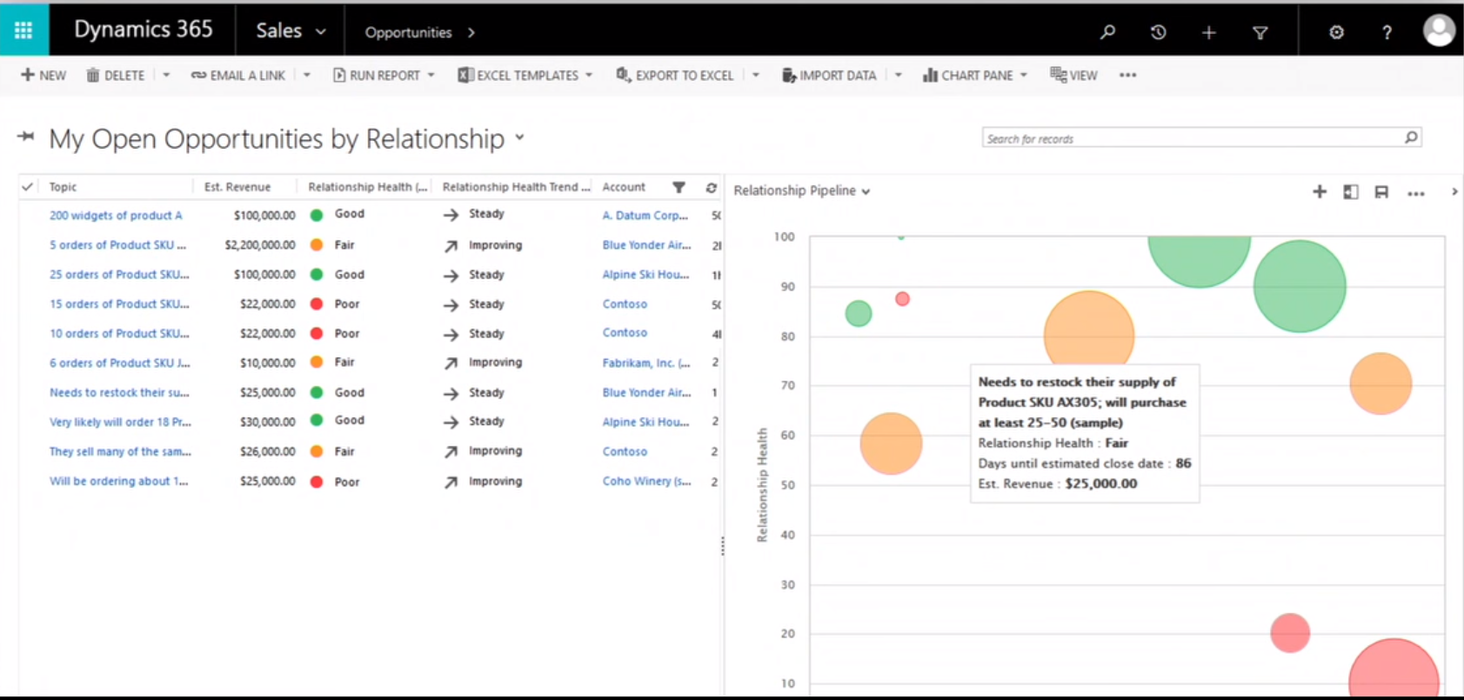Open recently viewed history icon
This screenshot has height=700, width=1464.
tap(1158, 32)
